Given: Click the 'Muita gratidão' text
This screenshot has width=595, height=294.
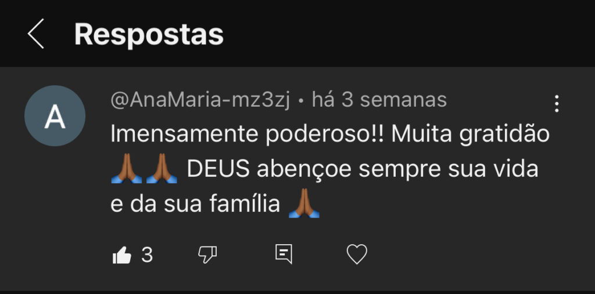Looking at the screenshot, I should [470, 135].
